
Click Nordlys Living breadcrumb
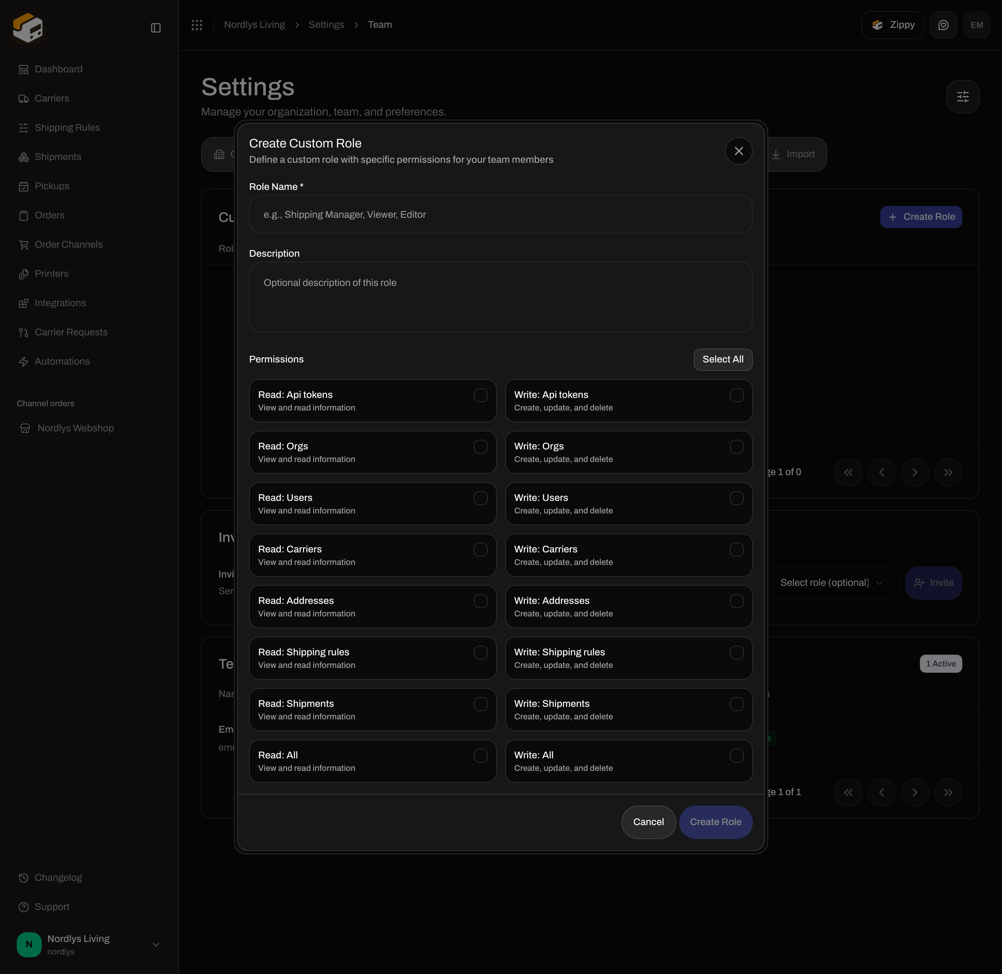[254, 25]
